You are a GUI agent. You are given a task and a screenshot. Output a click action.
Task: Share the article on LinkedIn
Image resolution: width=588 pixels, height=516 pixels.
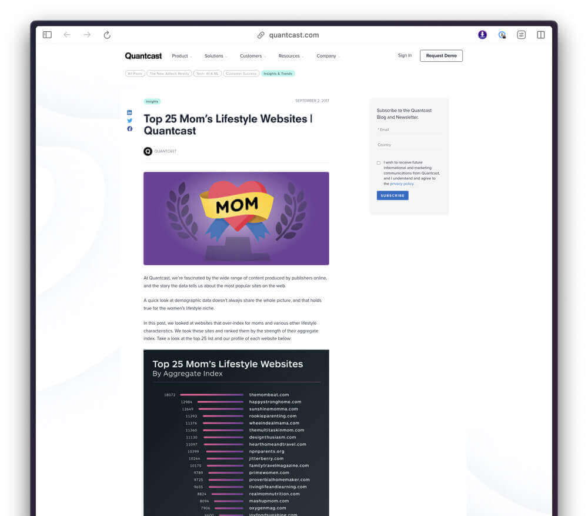(129, 112)
